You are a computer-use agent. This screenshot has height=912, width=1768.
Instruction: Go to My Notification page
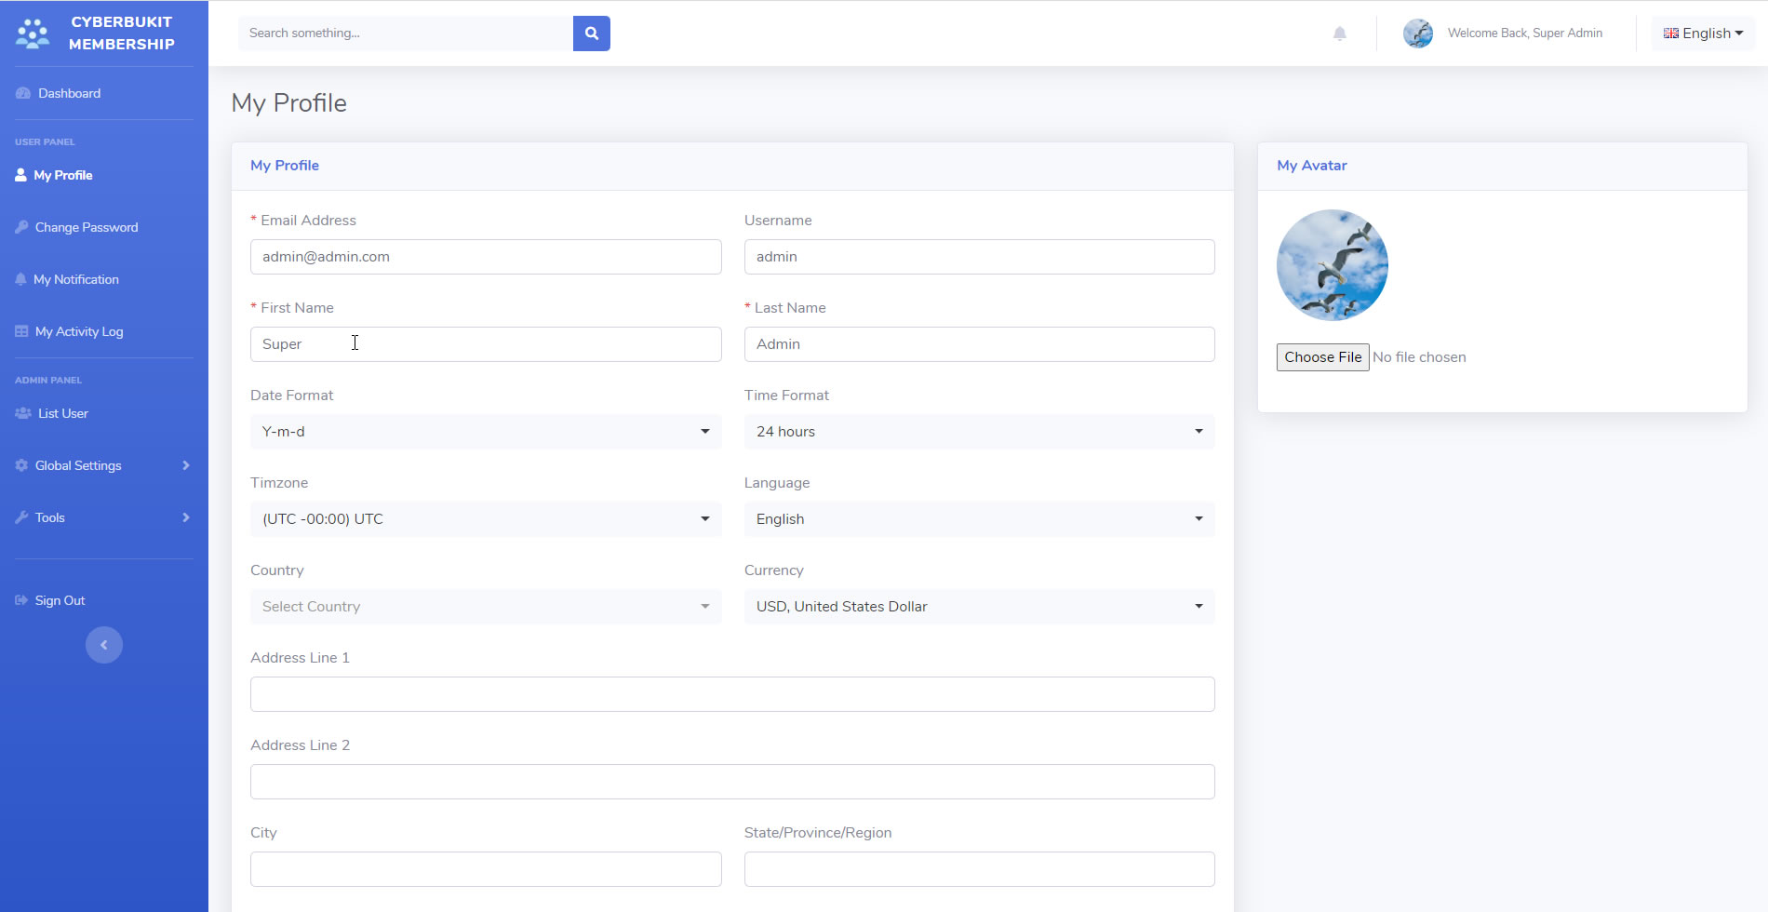(x=76, y=279)
